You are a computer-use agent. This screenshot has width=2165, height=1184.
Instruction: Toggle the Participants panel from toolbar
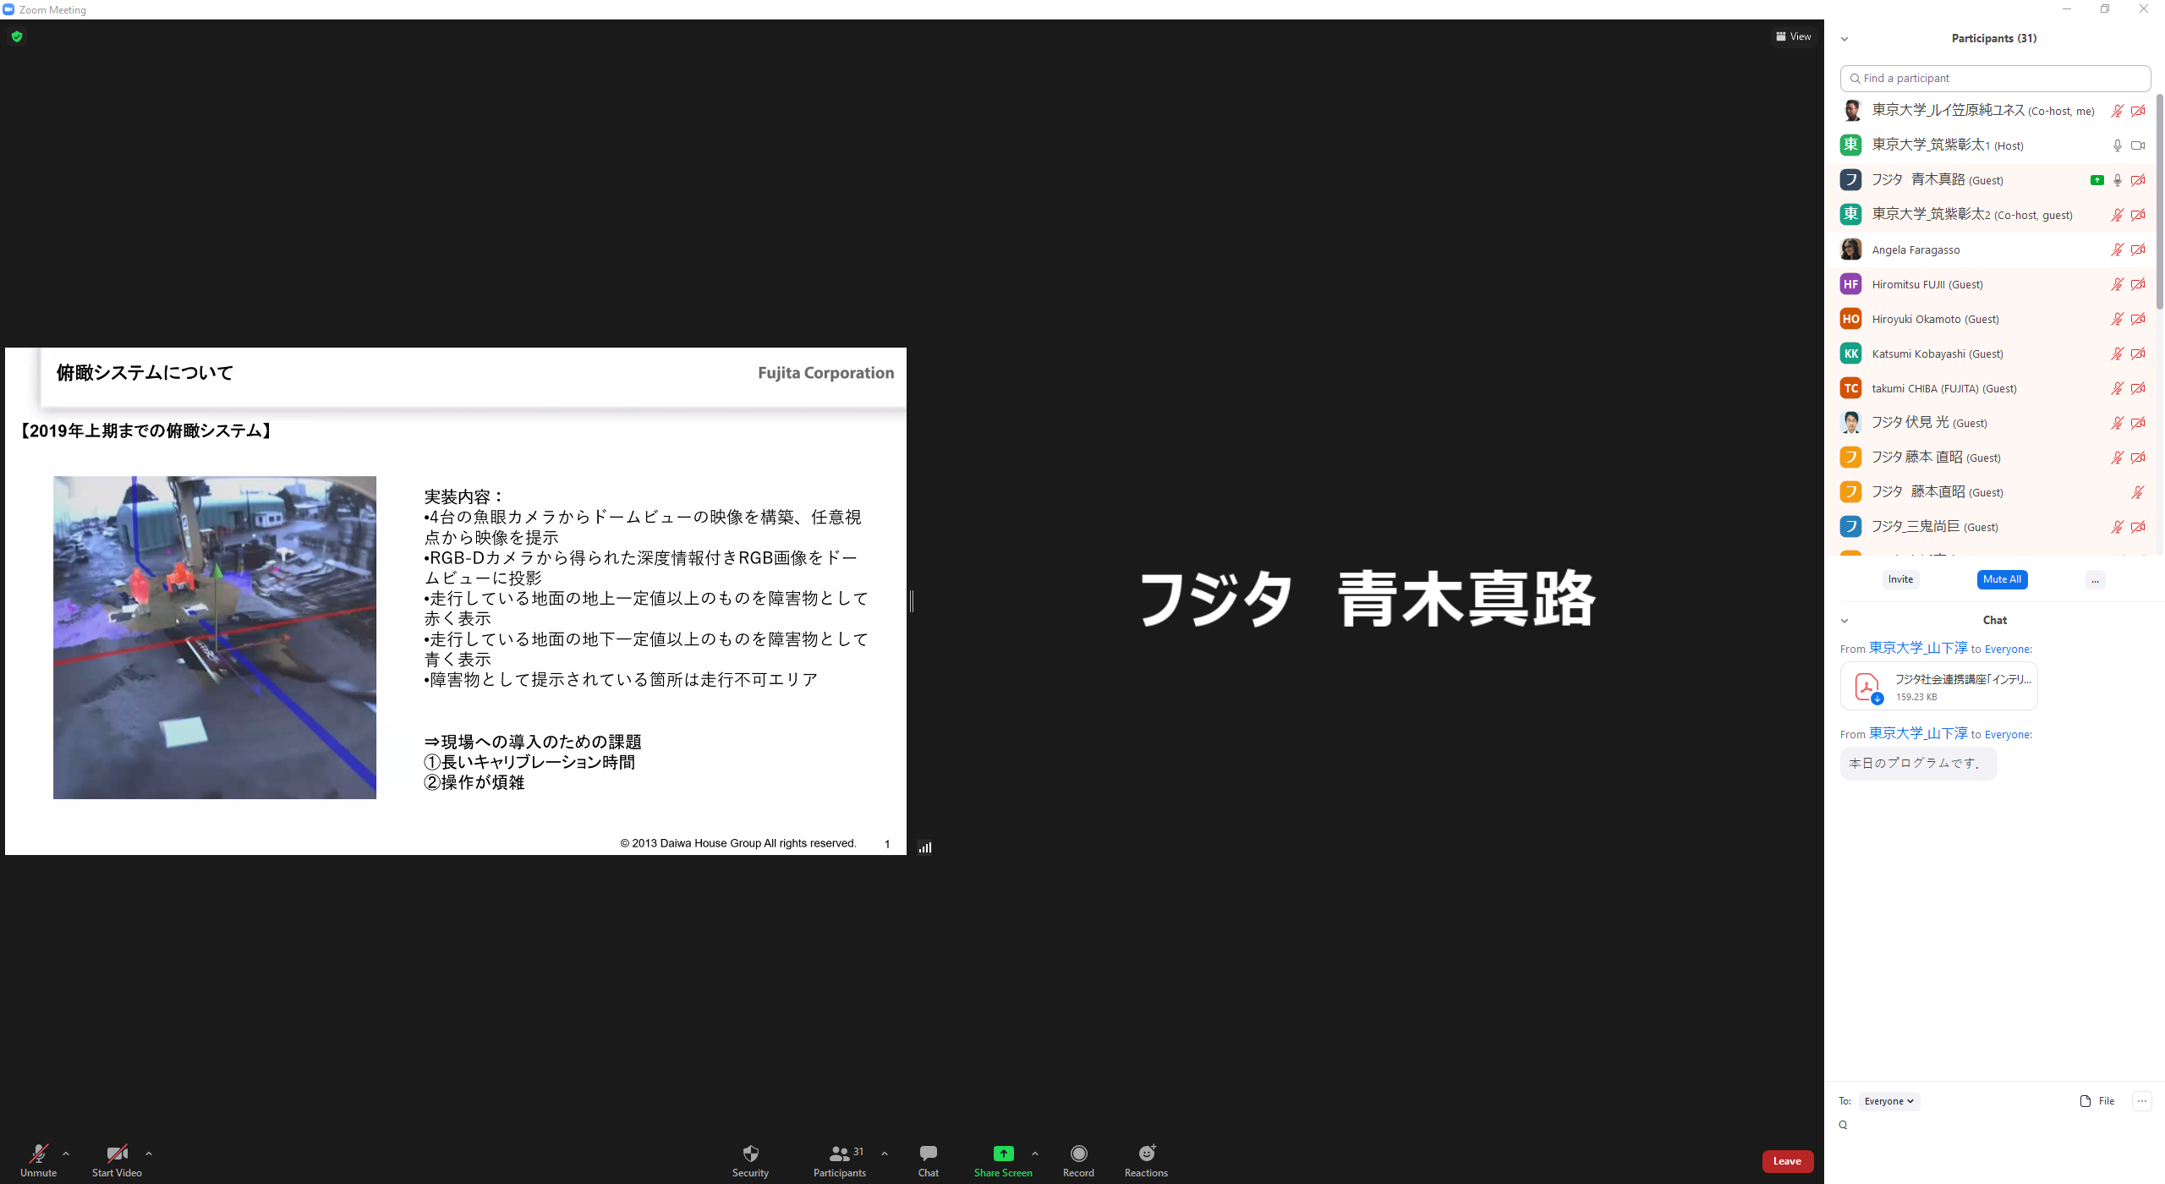point(839,1159)
